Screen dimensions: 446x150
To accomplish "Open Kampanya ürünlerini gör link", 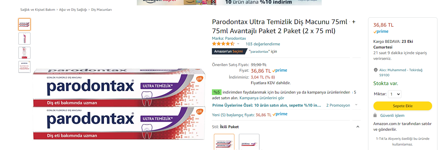I will coord(262,98).
